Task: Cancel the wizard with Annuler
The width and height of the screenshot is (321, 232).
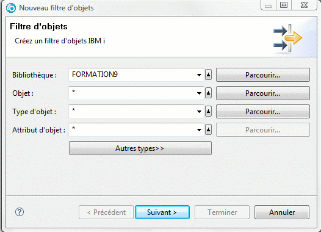Action: point(282,212)
